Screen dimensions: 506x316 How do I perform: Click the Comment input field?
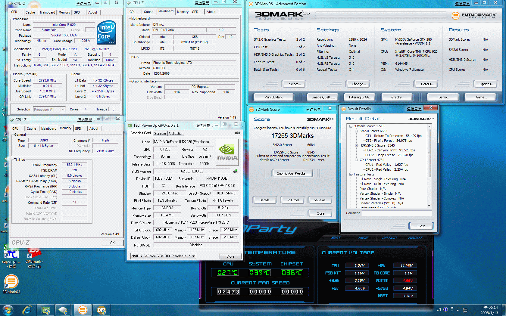(396, 213)
